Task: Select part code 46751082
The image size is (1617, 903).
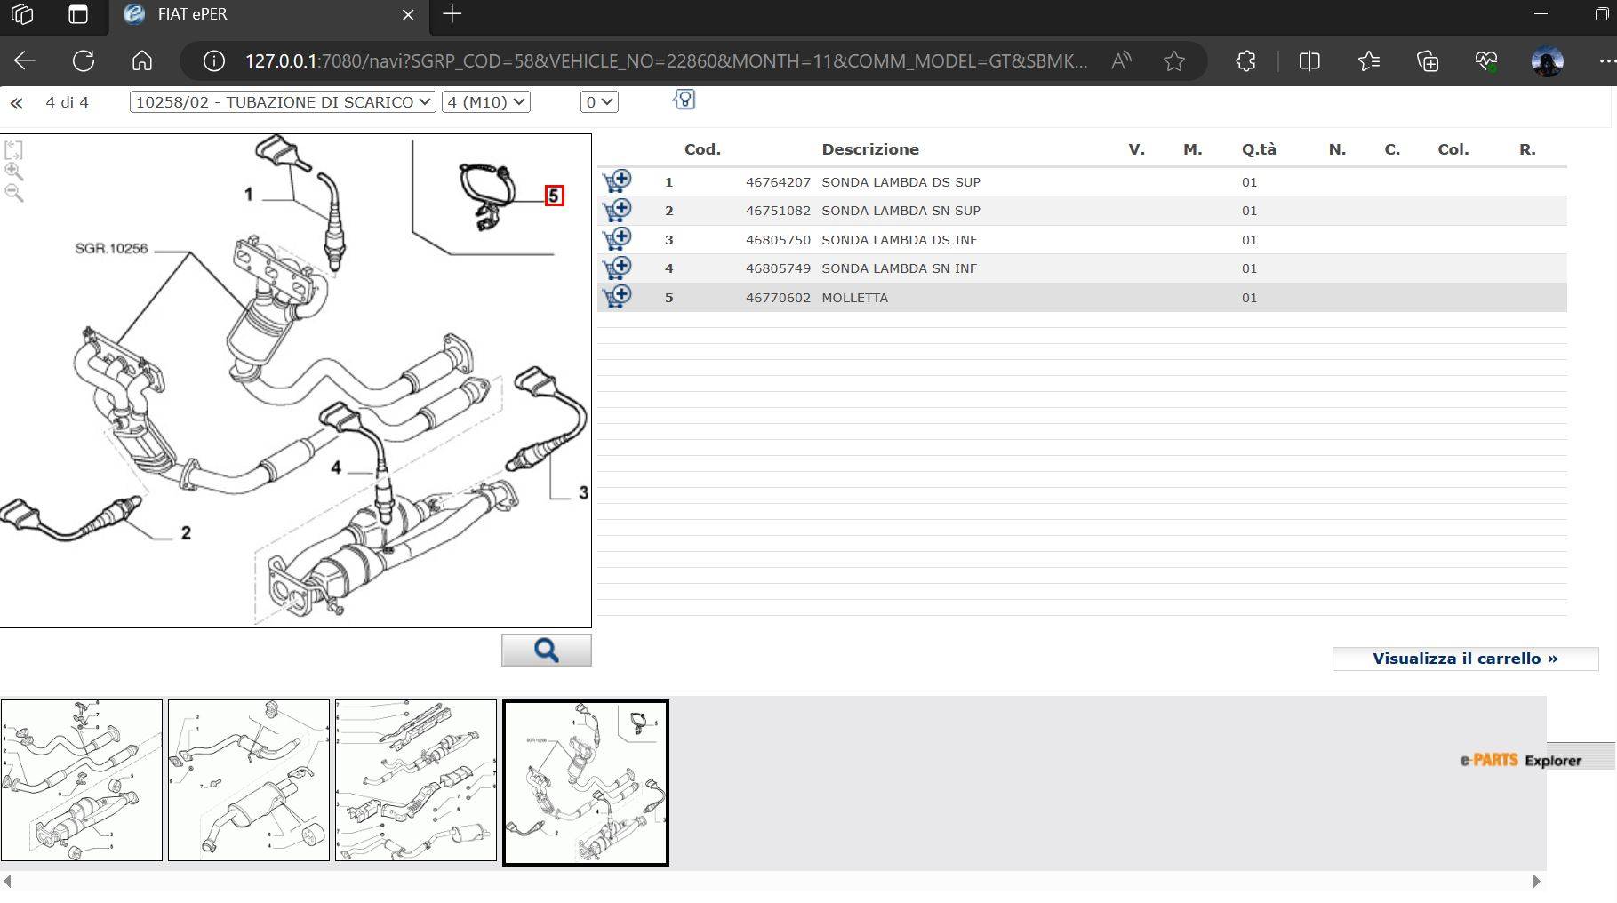Action: tap(778, 211)
